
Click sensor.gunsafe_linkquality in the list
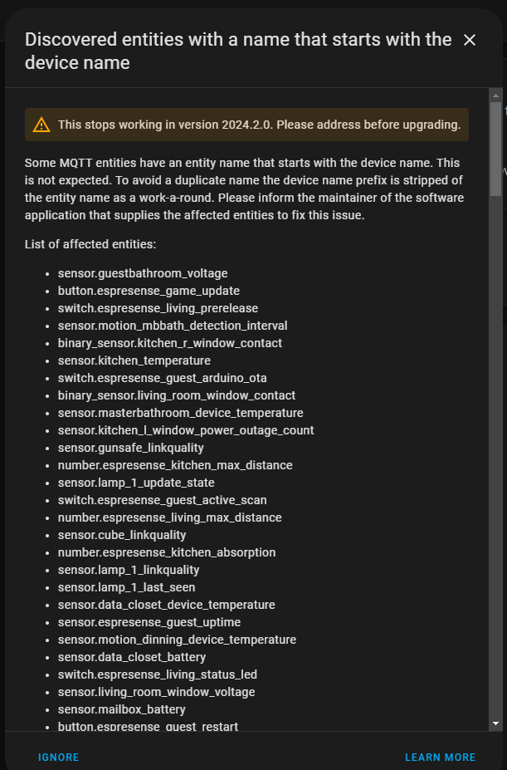pyautogui.click(x=131, y=448)
